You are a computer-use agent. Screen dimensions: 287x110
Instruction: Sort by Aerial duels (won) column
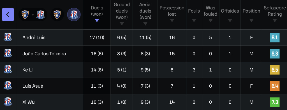pos(145,15)
